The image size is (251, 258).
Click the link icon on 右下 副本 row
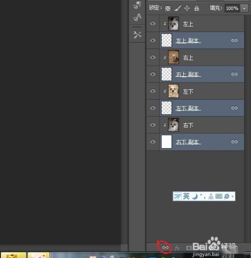click(234, 142)
